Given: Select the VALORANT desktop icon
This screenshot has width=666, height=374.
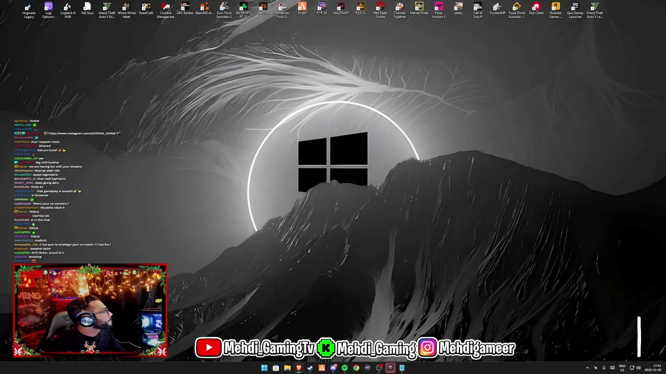Looking at the screenshot, I should coord(341,9).
